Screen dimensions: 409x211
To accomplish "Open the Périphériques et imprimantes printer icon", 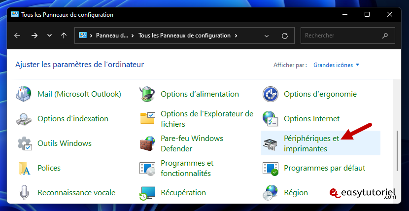I will [270, 144].
